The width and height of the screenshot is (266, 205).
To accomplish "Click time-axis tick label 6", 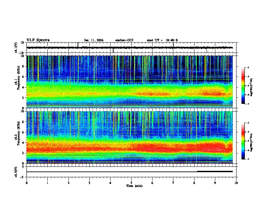I will pos(152,183).
